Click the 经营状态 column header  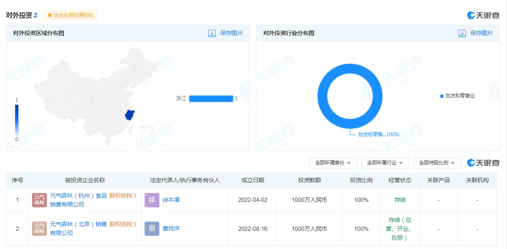[x=400, y=180]
